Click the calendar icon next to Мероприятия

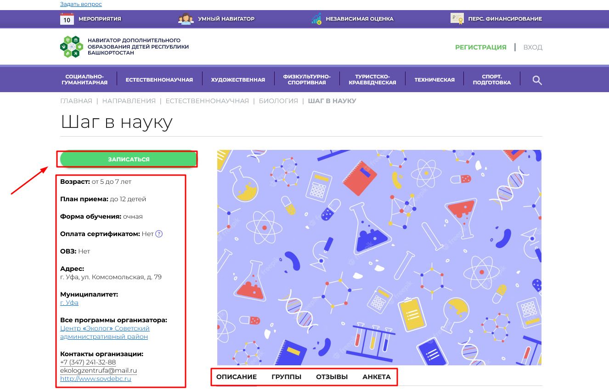pos(67,19)
